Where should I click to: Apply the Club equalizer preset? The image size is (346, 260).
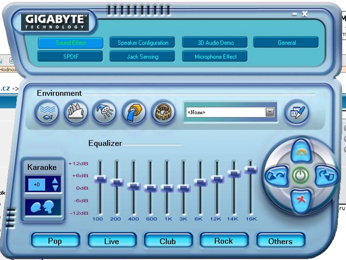coord(168,240)
